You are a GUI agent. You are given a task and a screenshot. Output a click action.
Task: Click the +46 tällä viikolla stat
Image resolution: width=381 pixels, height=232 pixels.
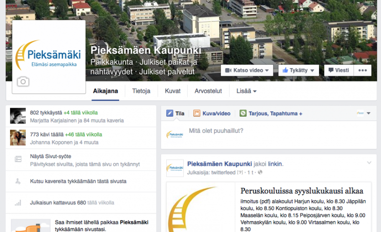83,135
